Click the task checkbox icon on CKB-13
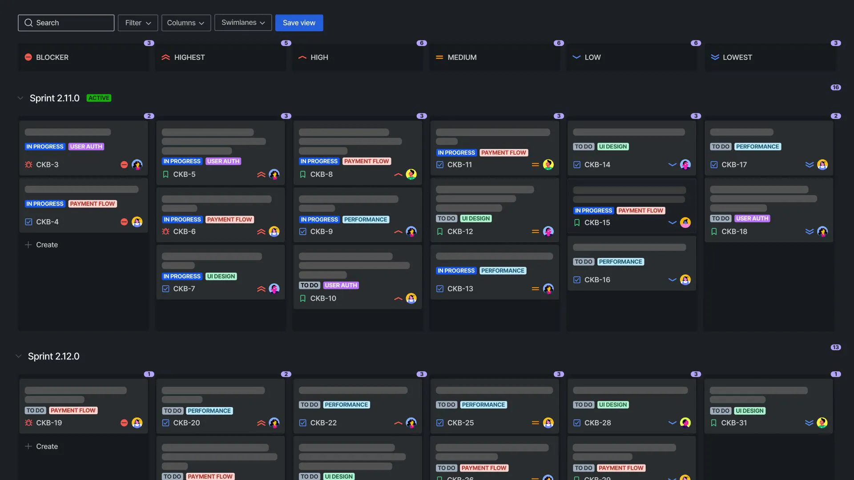Viewport: 854px width, 480px height. tap(440, 289)
